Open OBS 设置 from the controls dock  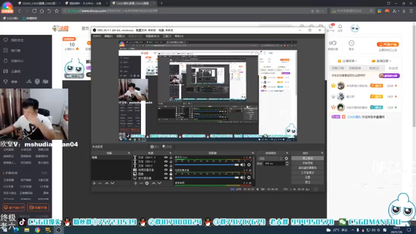(307, 177)
